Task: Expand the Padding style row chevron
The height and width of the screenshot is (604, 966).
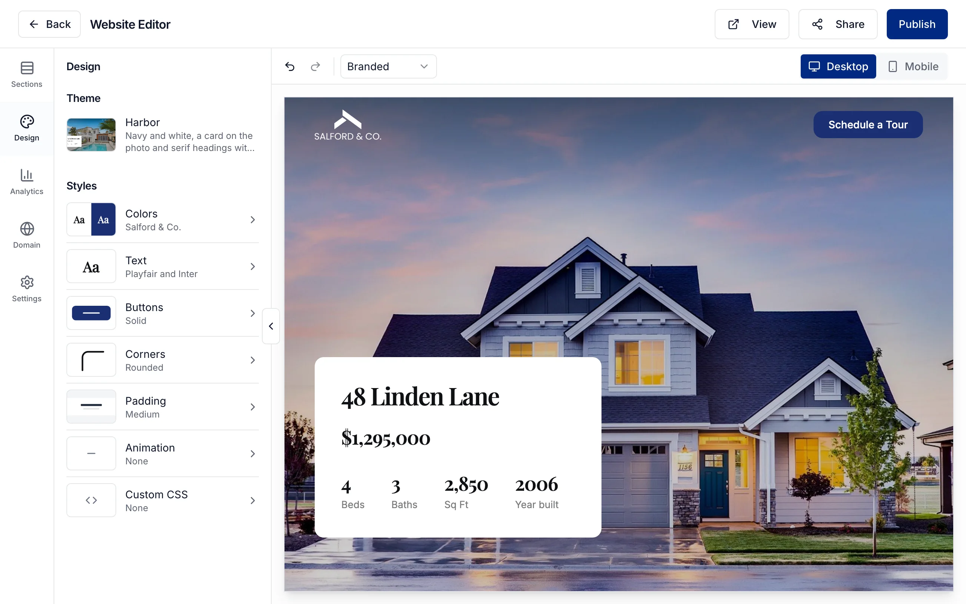Action: (x=252, y=407)
